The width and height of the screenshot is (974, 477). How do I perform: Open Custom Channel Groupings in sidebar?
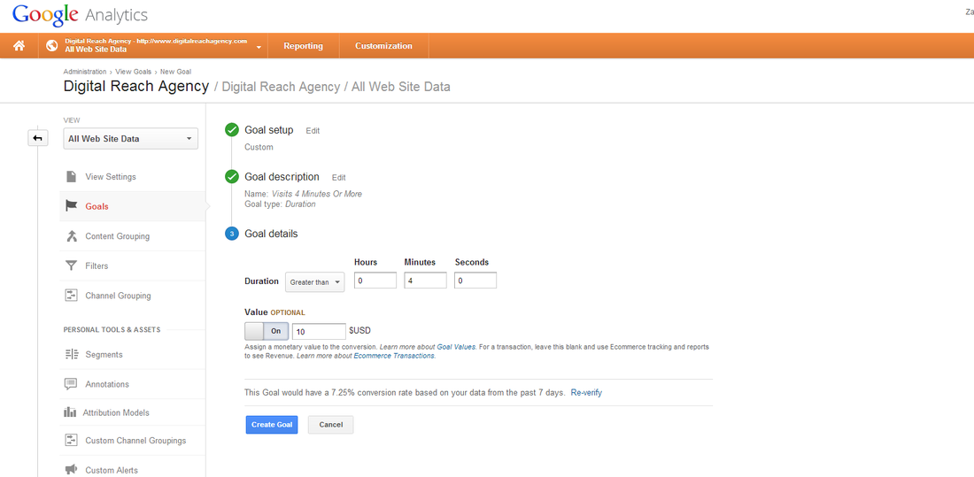135,441
